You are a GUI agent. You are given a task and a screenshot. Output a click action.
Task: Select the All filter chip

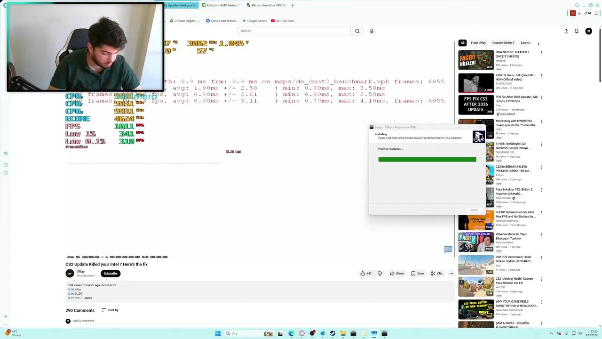[462, 43]
